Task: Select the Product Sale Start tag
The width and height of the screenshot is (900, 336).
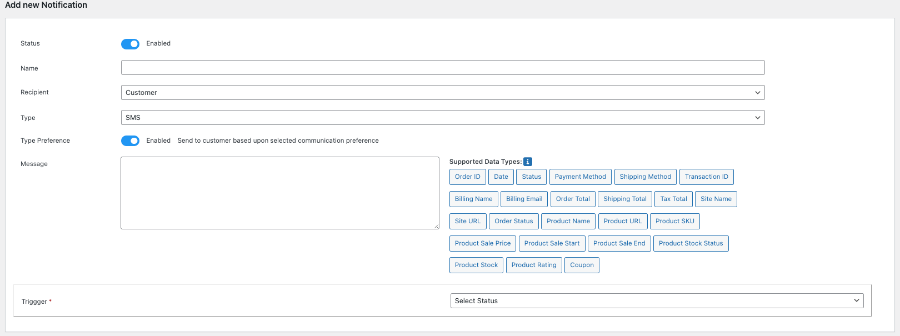Action: click(552, 243)
